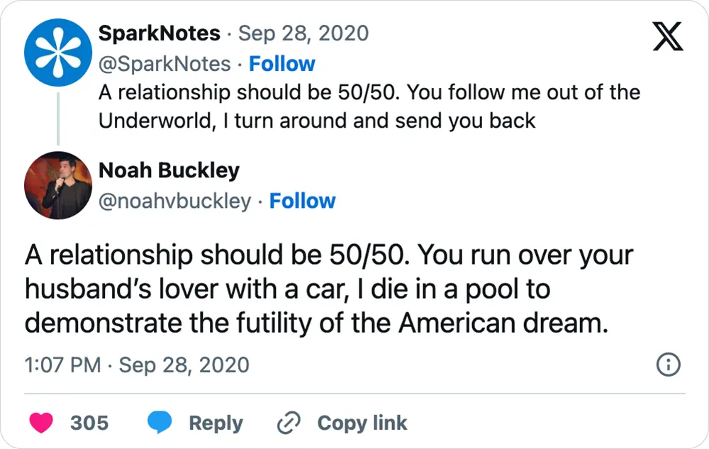Click the Noah Buckley display name
Screen dimensions: 709x449
point(169,170)
